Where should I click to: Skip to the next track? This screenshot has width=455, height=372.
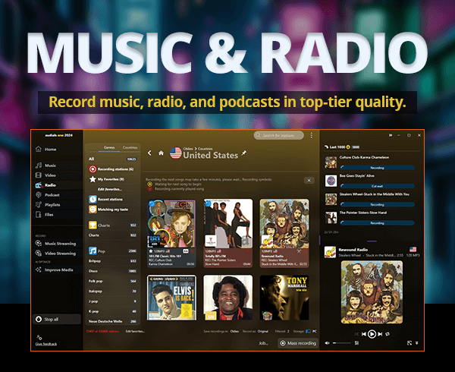tap(380, 334)
